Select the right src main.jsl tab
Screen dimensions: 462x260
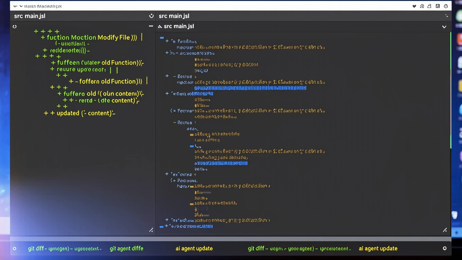point(174,16)
